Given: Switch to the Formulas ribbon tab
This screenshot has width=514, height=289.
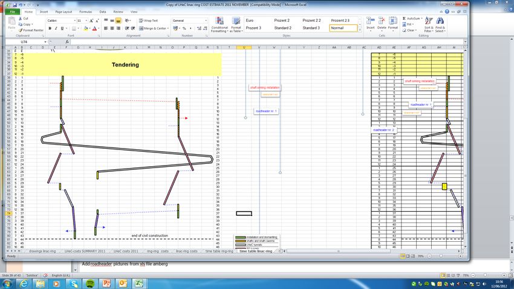Looking at the screenshot, I should click(x=85, y=12).
